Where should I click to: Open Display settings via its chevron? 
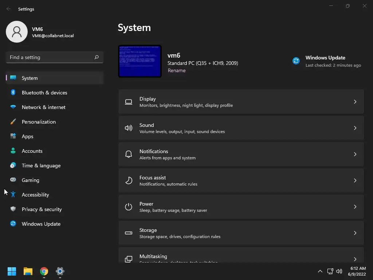pos(355,102)
